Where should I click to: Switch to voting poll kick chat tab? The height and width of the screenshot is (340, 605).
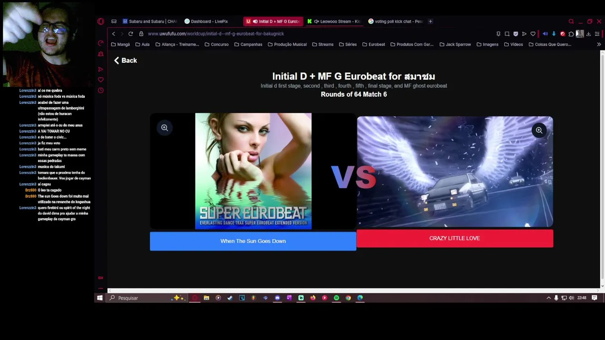click(396, 21)
